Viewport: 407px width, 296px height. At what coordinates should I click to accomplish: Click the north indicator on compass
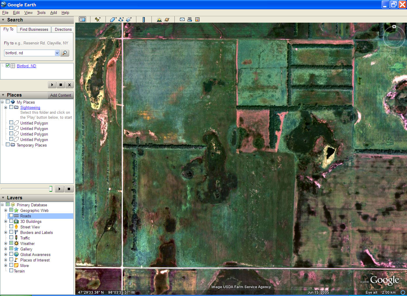(394, 26)
